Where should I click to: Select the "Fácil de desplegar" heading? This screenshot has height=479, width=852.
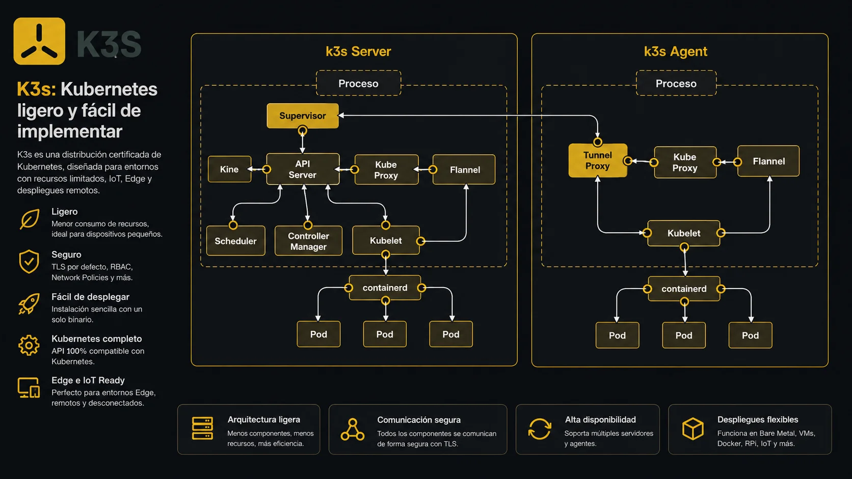point(90,296)
